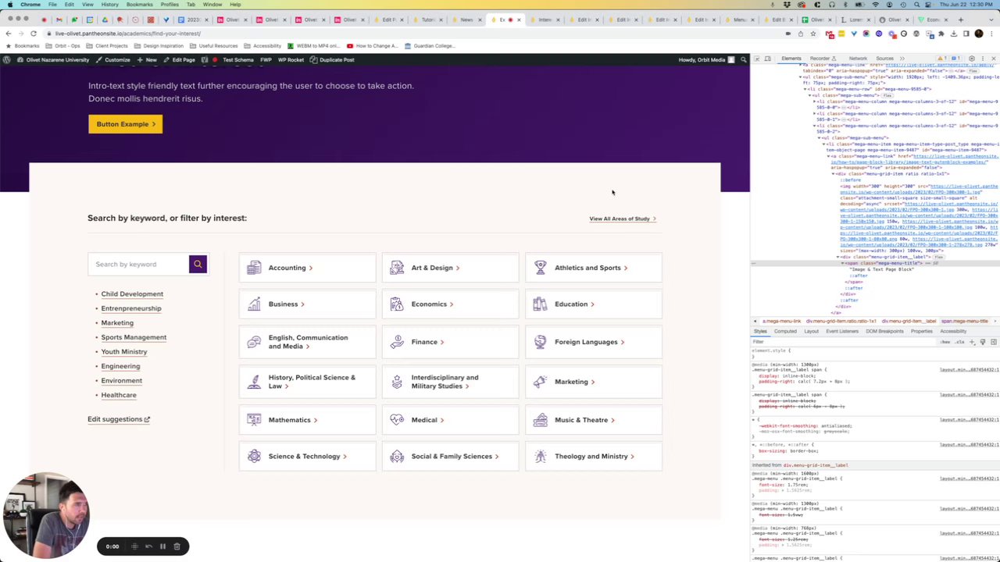Toggle the DevTools device toolbar icon
Viewport: 1000px width, 562px height.
point(767,59)
